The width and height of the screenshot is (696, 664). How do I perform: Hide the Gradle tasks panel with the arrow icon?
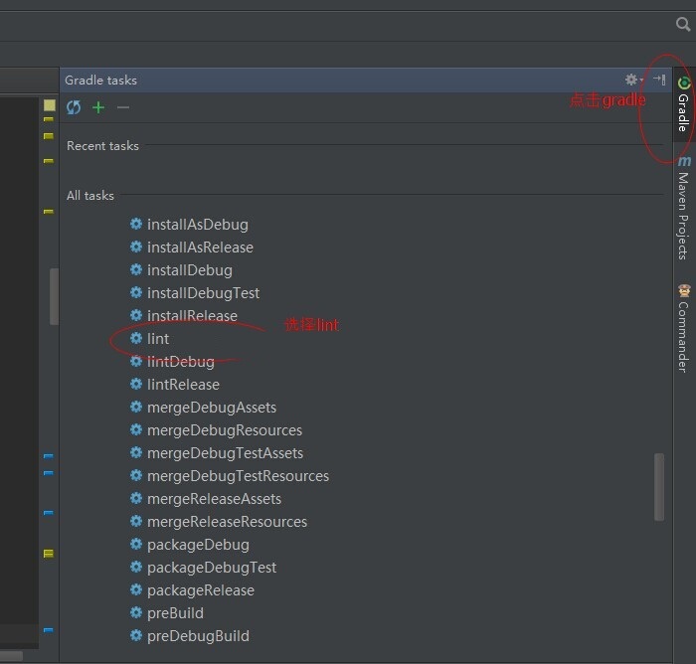tap(659, 80)
